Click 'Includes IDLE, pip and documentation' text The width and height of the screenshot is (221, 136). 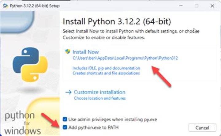click(x=106, y=68)
